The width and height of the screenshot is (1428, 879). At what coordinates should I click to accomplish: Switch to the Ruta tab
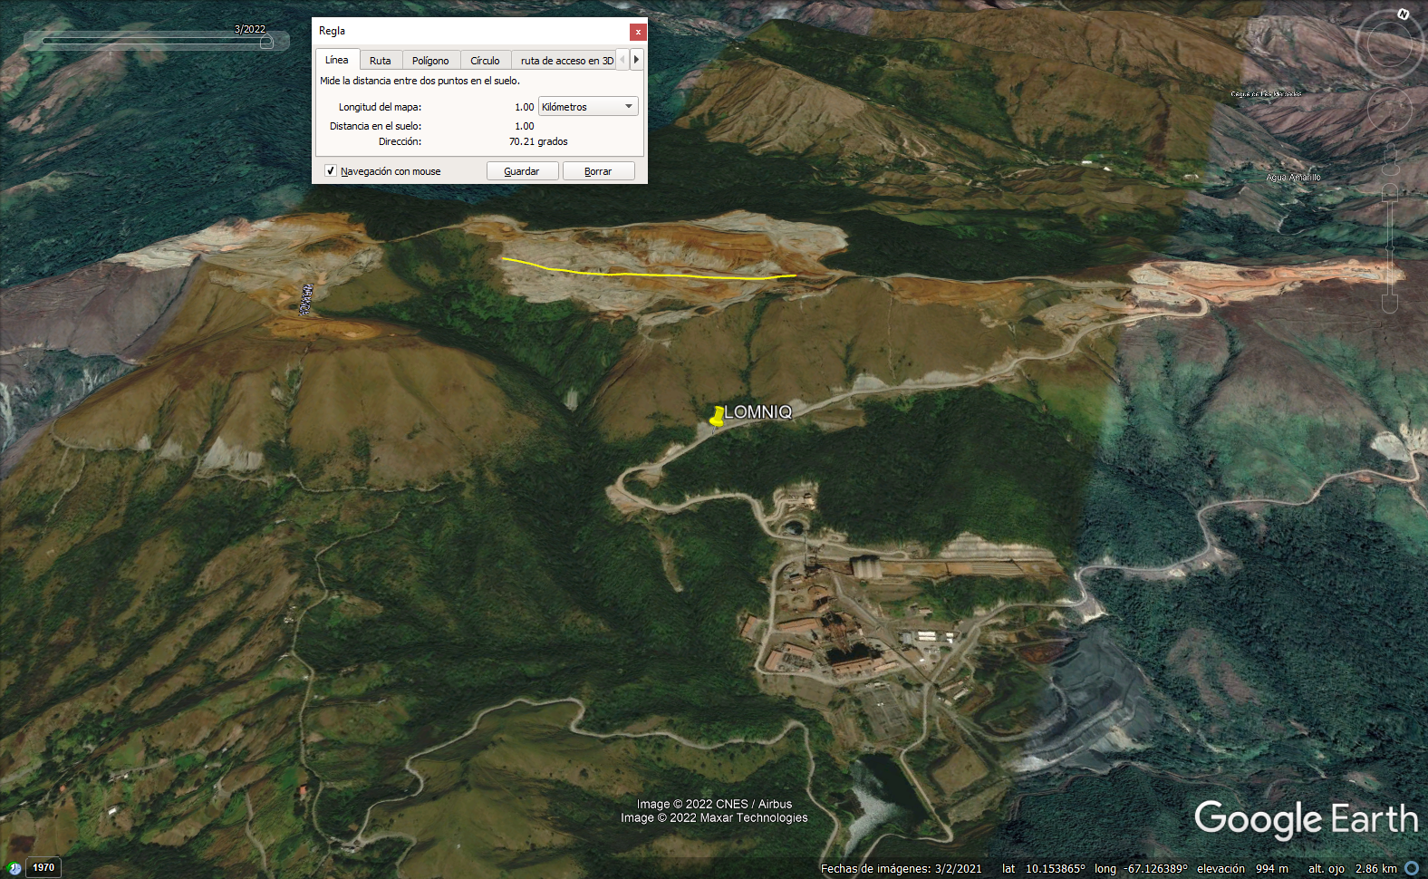380,61
